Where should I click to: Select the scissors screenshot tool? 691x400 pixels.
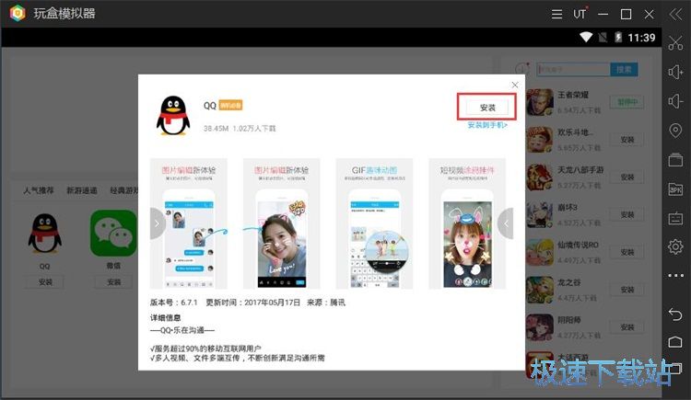[x=675, y=42]
